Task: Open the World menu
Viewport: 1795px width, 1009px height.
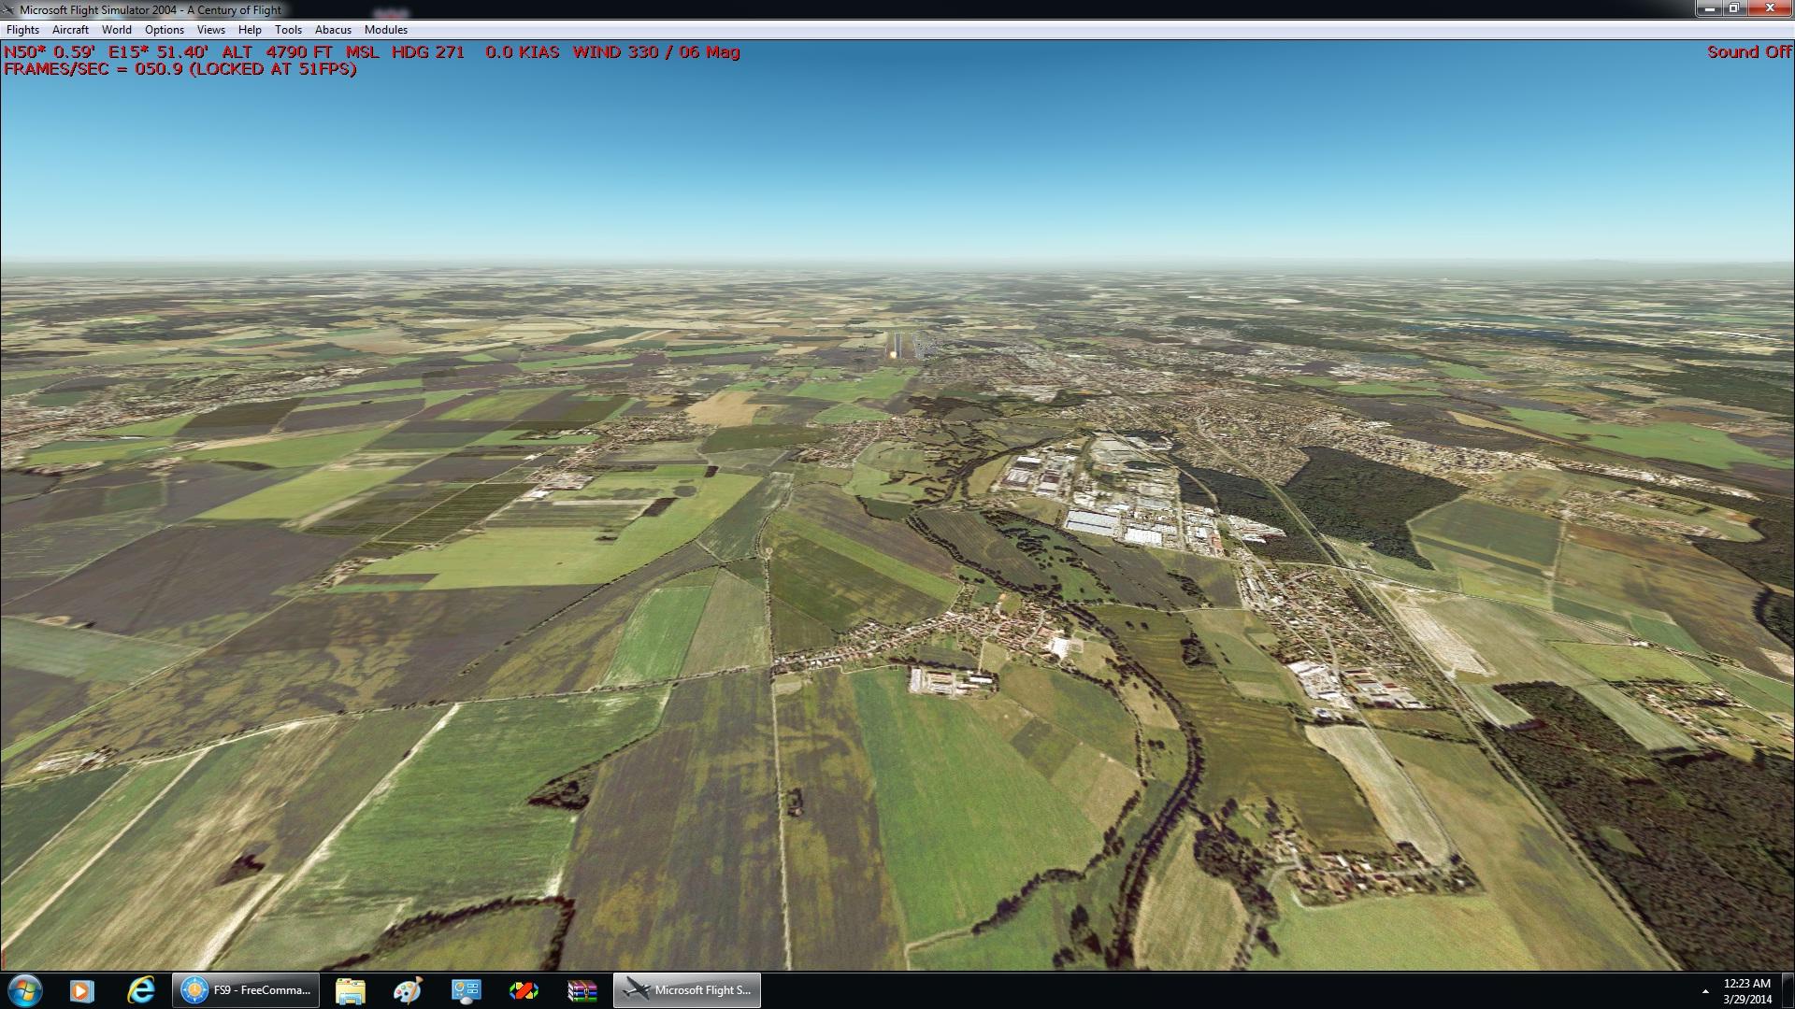Action: 117,30
